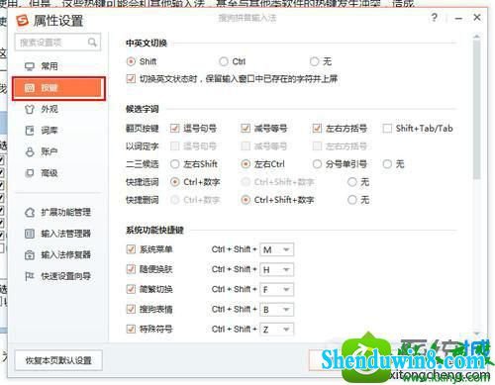Image resolution: width=495 pixels, height=385 pixels.
Task: Toggle 系统菜单 hotkey checkbox
Action: pyautogui.click(x=131, y=249)
